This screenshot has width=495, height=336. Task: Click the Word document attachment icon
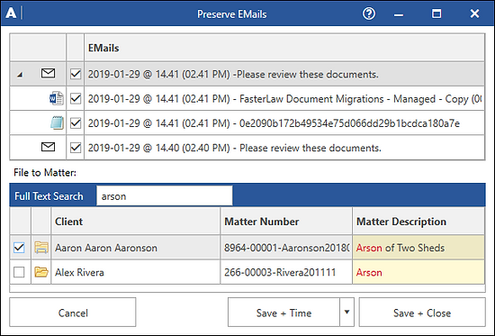coord(57,98)
